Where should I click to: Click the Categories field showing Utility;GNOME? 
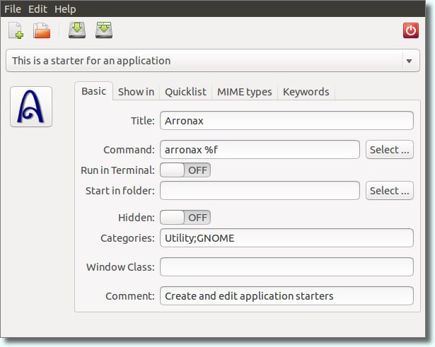286,237
